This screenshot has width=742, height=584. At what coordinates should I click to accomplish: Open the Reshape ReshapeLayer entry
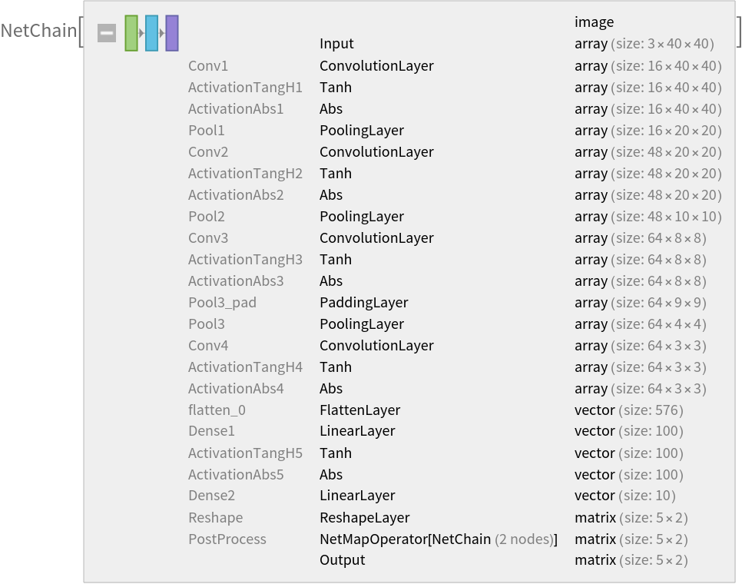pyautogui.click(x=364, y=518)
